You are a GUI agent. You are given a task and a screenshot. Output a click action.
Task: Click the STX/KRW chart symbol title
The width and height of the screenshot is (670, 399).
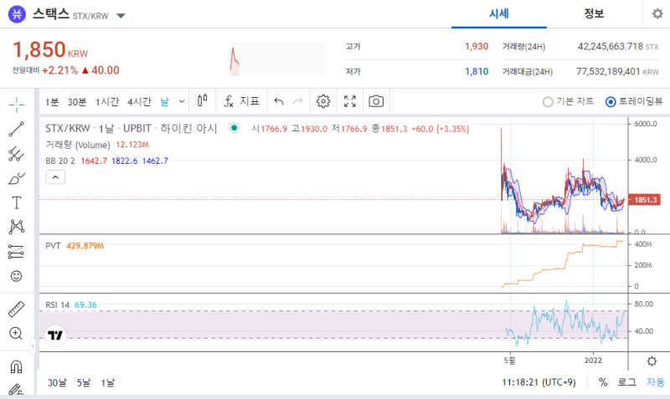(131, 129)
